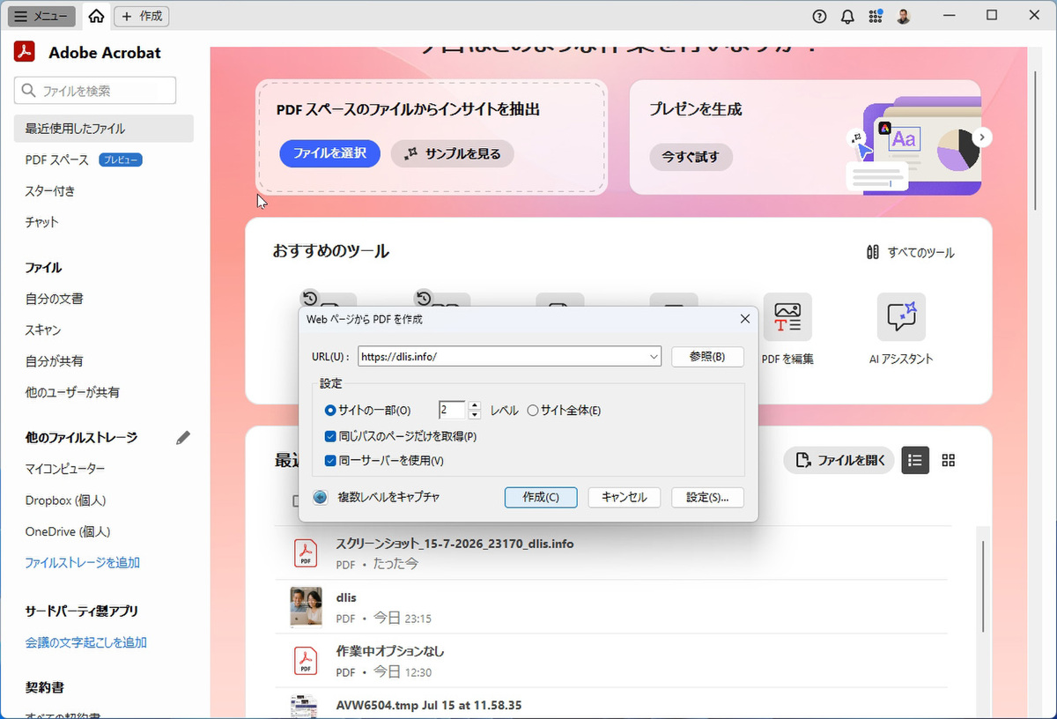Click the ファイルを開く button
Screen dimensions: 1057x719
pyautogui.click(x=839, y=460)
